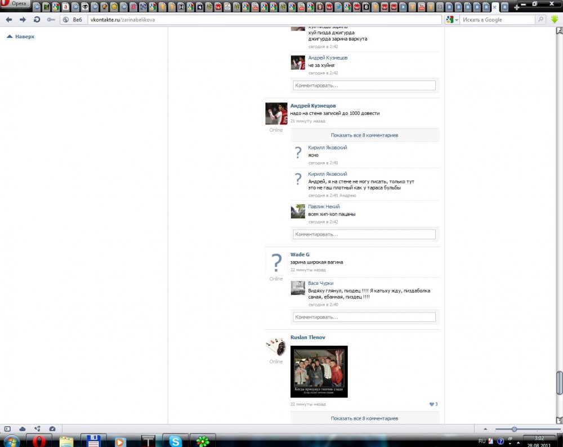The height and width of the screenshot is (447, 563).
Task: Show all 8 comments under Ruslan Tlenov's post
Action: coord(364,418)
